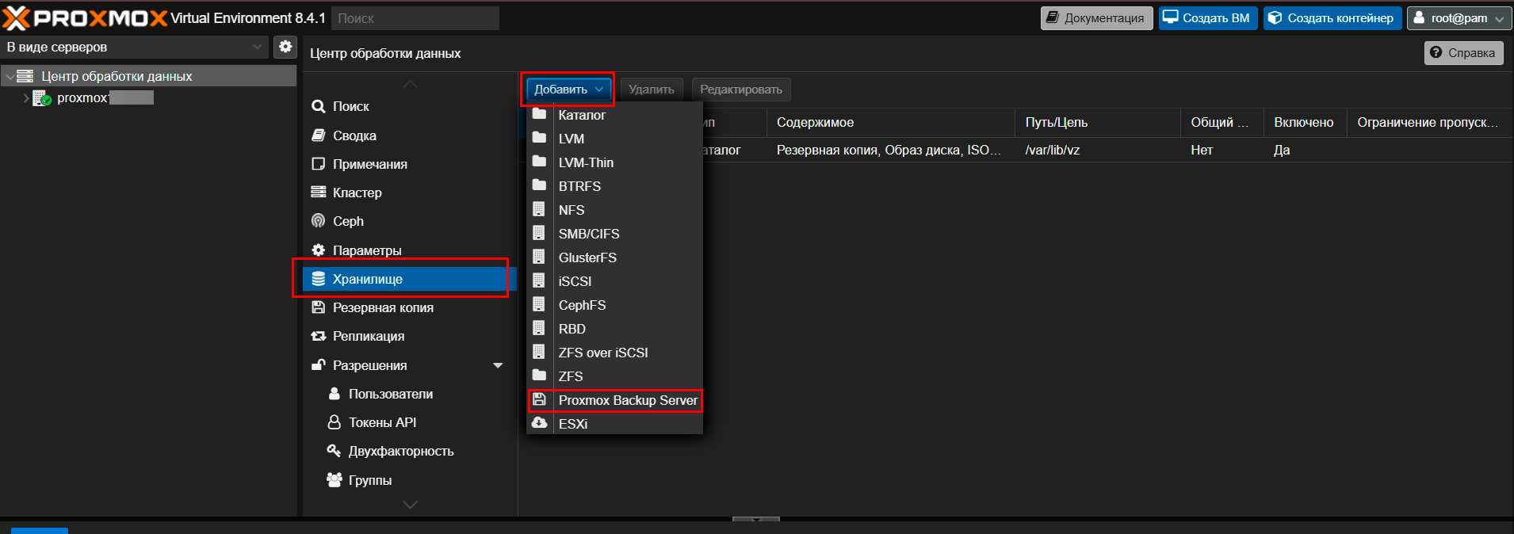Image resolution: width=1514 pixels, height=534 pixels.
Task: Focus the Поиск search field in header
Action: (x=415, y=18)
